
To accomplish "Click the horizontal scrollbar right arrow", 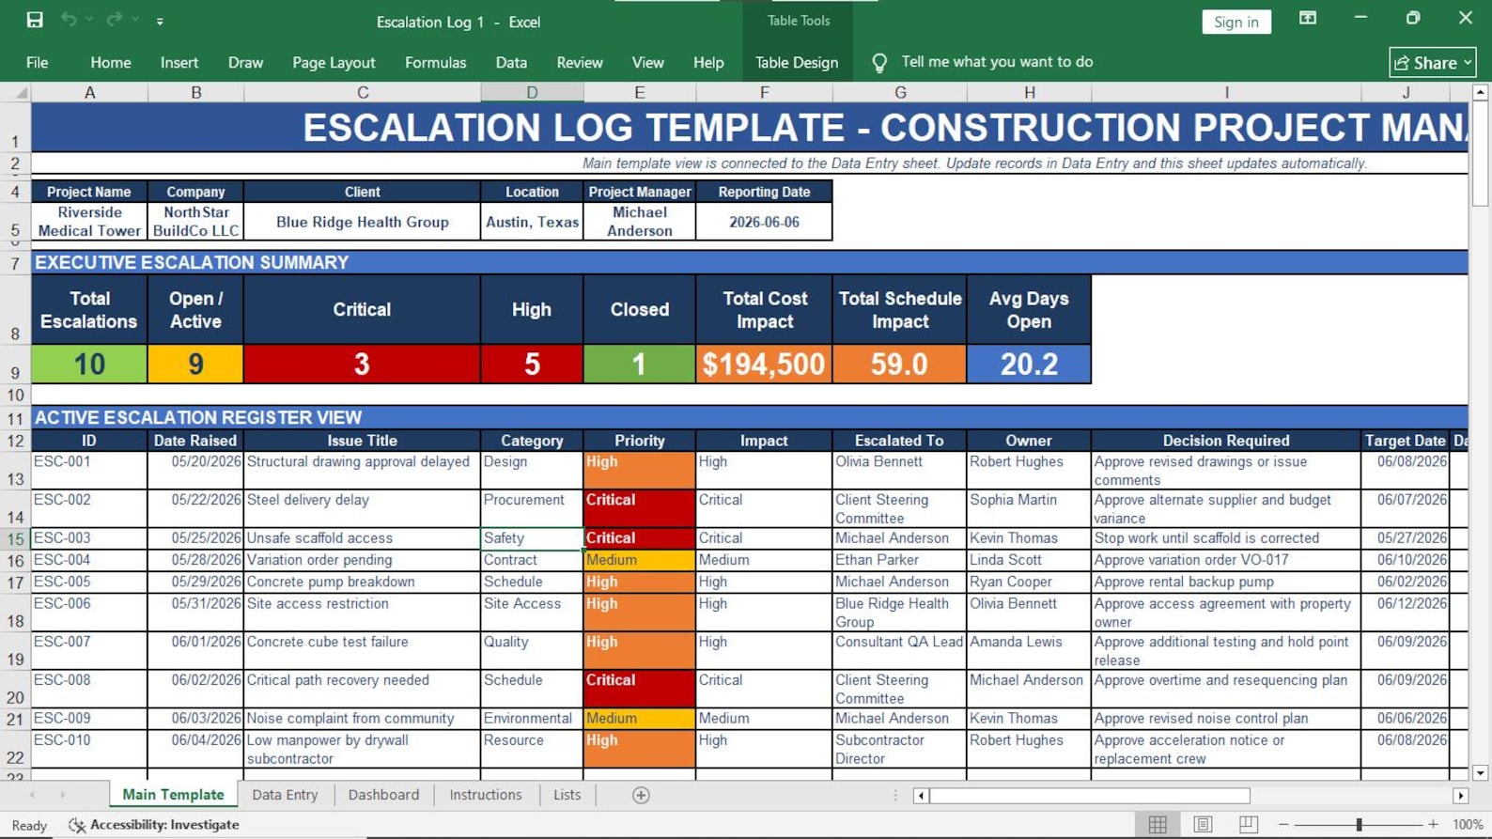I will [1460, 796].
